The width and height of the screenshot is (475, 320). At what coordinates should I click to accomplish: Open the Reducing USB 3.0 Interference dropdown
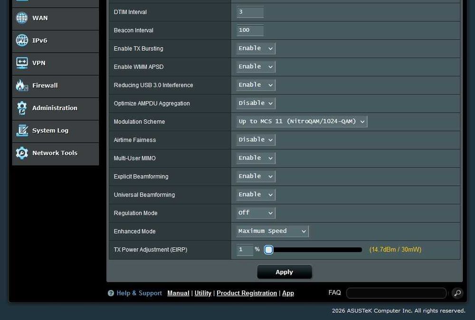tap(256, 85)
